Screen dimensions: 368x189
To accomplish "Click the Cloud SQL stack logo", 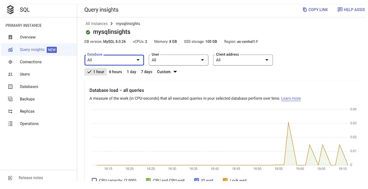I will point(10,10).
